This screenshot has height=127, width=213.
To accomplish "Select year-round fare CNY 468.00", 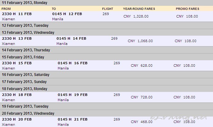I will (141, 122).
